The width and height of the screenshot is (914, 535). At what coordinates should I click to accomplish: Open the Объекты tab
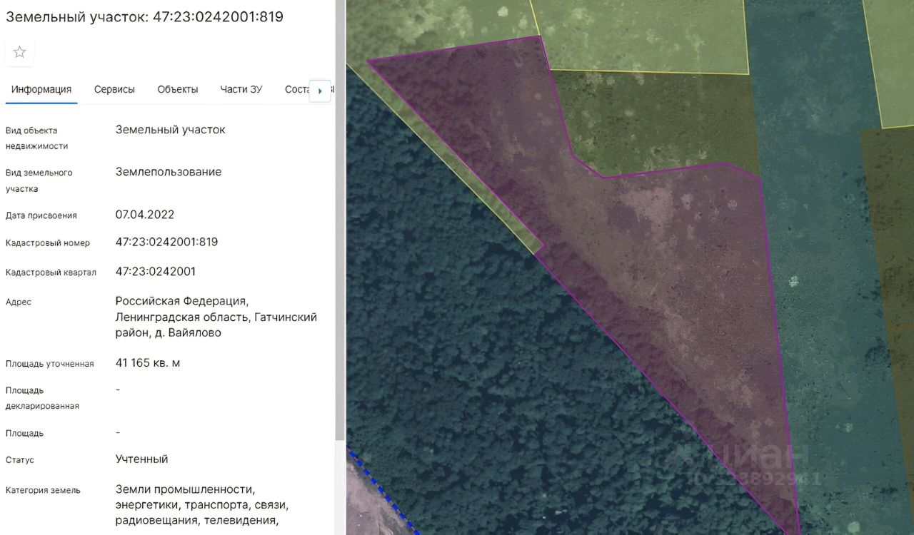178,89
